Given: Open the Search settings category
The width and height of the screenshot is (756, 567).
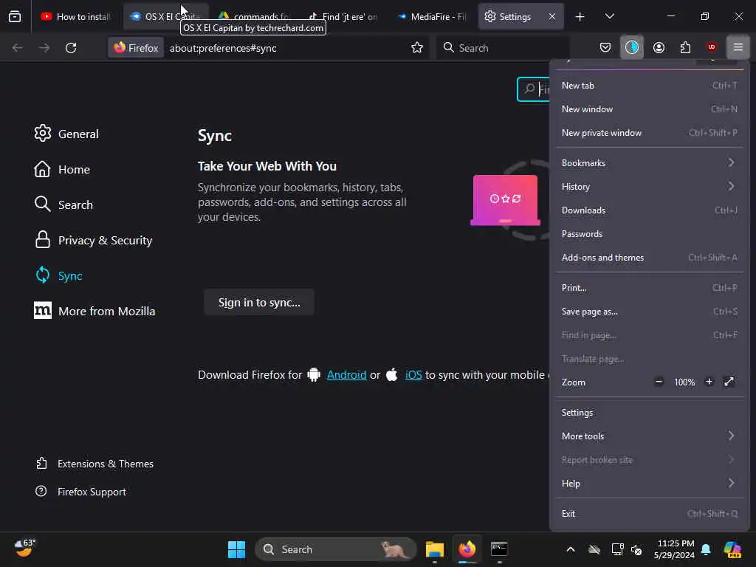Looking at the screenshot, I should click(63, 205).
